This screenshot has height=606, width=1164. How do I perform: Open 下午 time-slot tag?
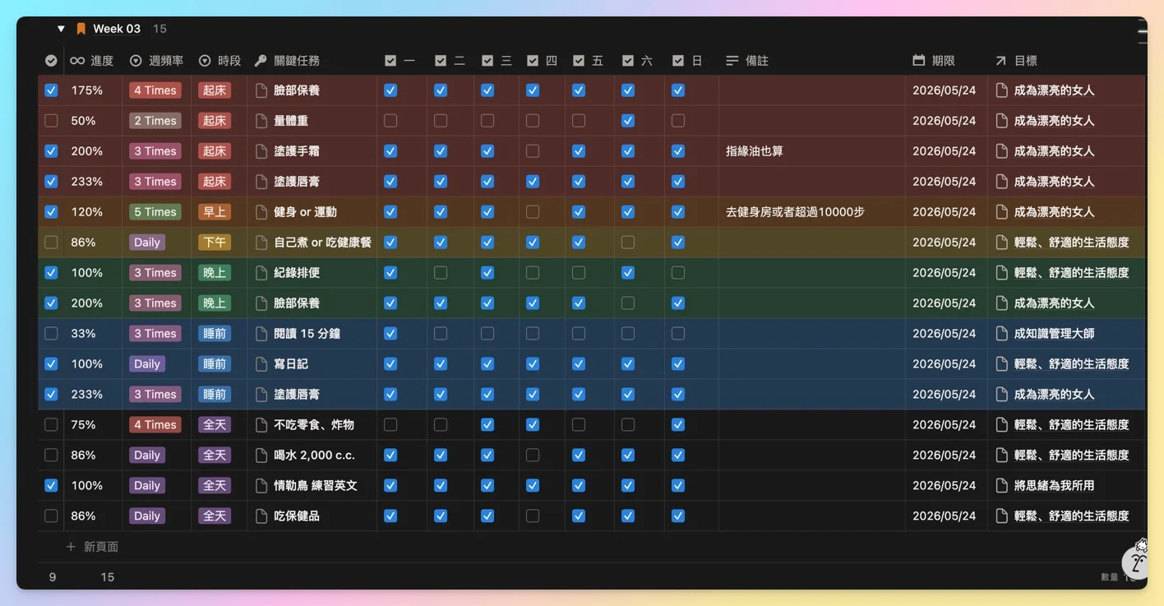(215, 243)
